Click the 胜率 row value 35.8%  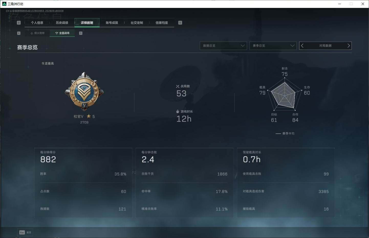click(x=120, y=174)
